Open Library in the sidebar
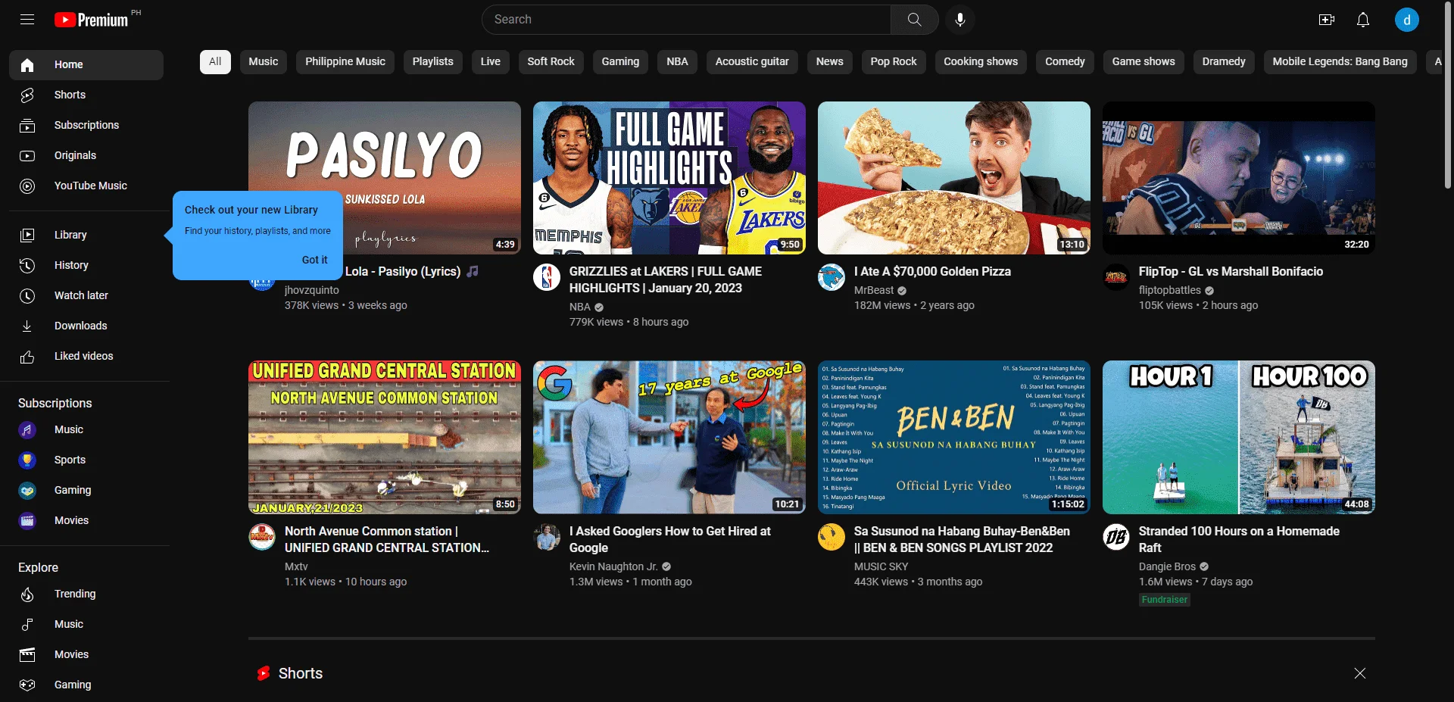 coord(86,236)
